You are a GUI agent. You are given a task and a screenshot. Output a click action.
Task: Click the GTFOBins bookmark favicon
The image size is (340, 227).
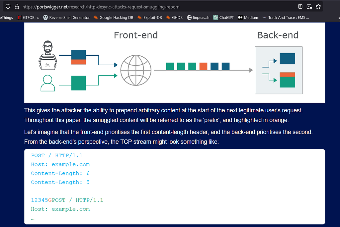pyautogui.click(x=19, y=18)
